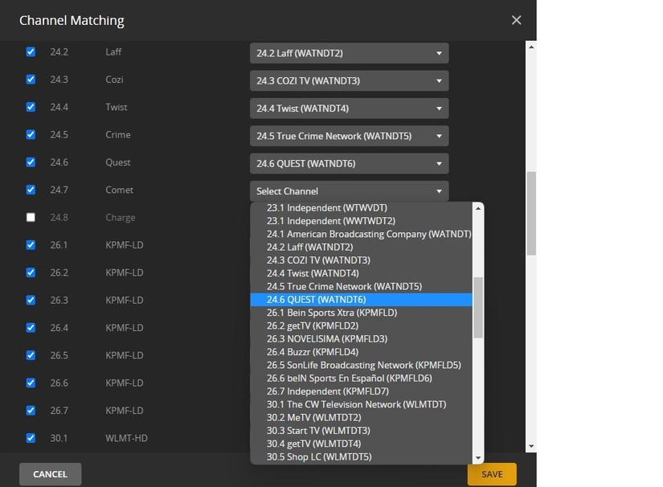Image resolution: width=663 pixels, height=487 pixels.
Task: Uncheck the 24.3 Cozi channel checkbox
Action: (x=31, y=80)
